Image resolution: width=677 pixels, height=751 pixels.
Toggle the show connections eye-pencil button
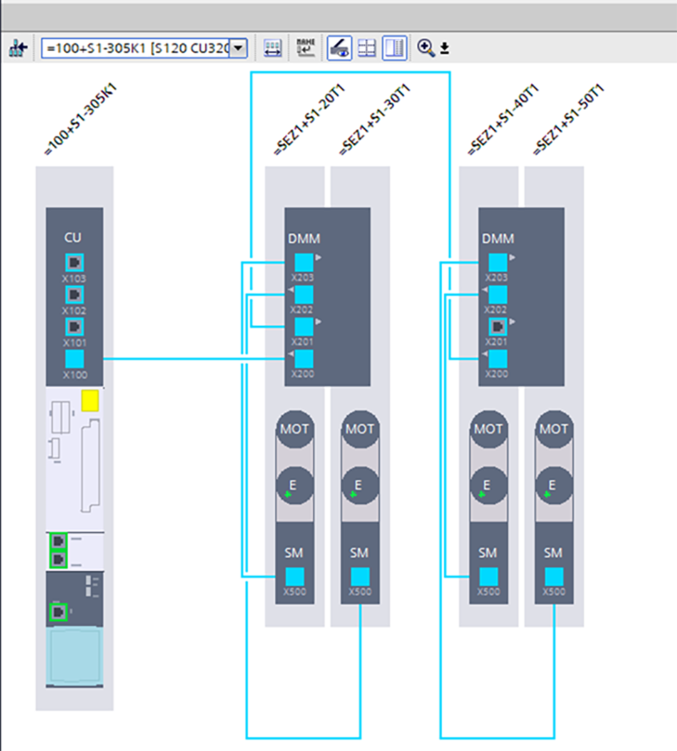pos(340,48)
